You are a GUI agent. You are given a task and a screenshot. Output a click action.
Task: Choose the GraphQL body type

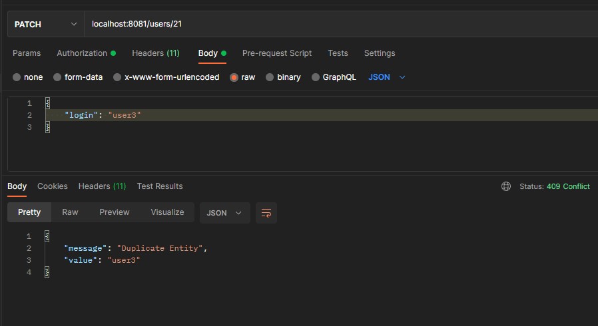316,77
